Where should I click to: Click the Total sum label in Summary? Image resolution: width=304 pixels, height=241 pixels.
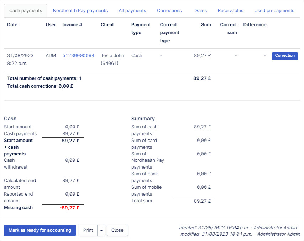click(142, 201)
